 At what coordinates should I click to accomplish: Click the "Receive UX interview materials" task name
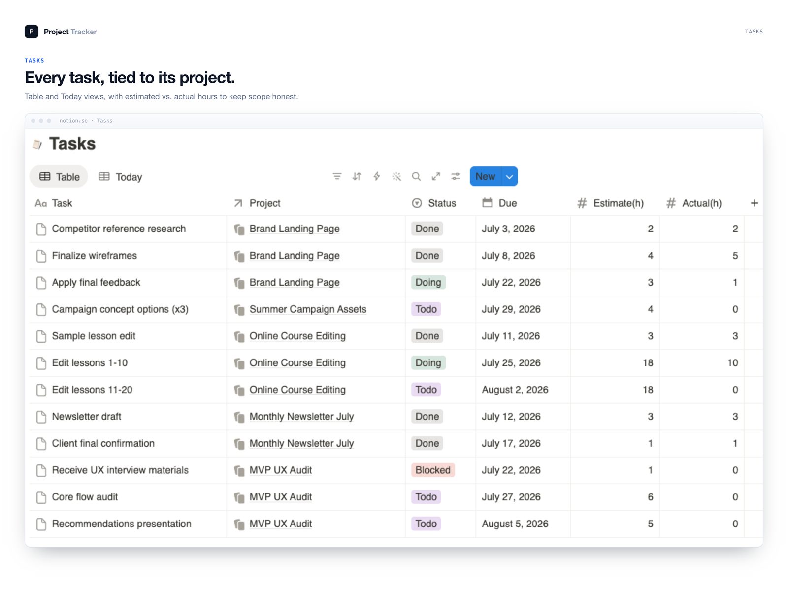tap(120, 470)
